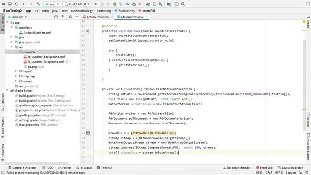This screenshot has height=175, width=311.
Task: Click the UTF-8 encoding indicator
Action: 278,173
